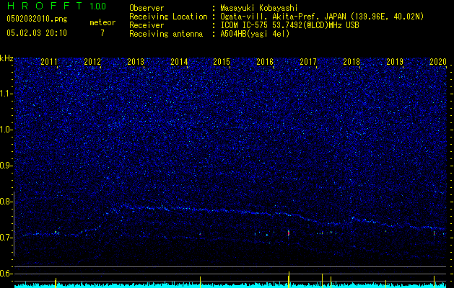Click the 0.6 kHz frequency label
This screenshot has height=288, width=454.
(5, 274)
